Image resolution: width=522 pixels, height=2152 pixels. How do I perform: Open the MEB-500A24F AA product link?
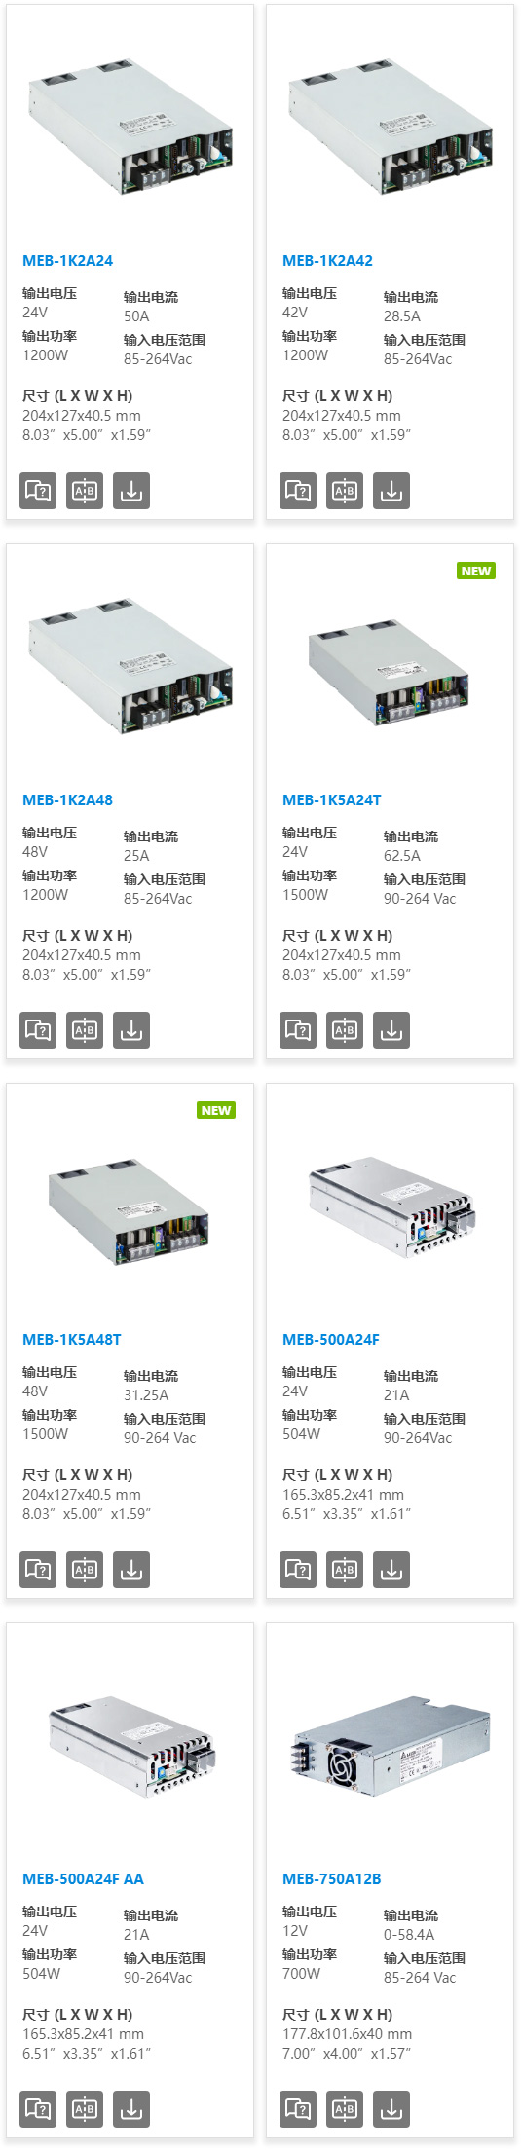84,1879
